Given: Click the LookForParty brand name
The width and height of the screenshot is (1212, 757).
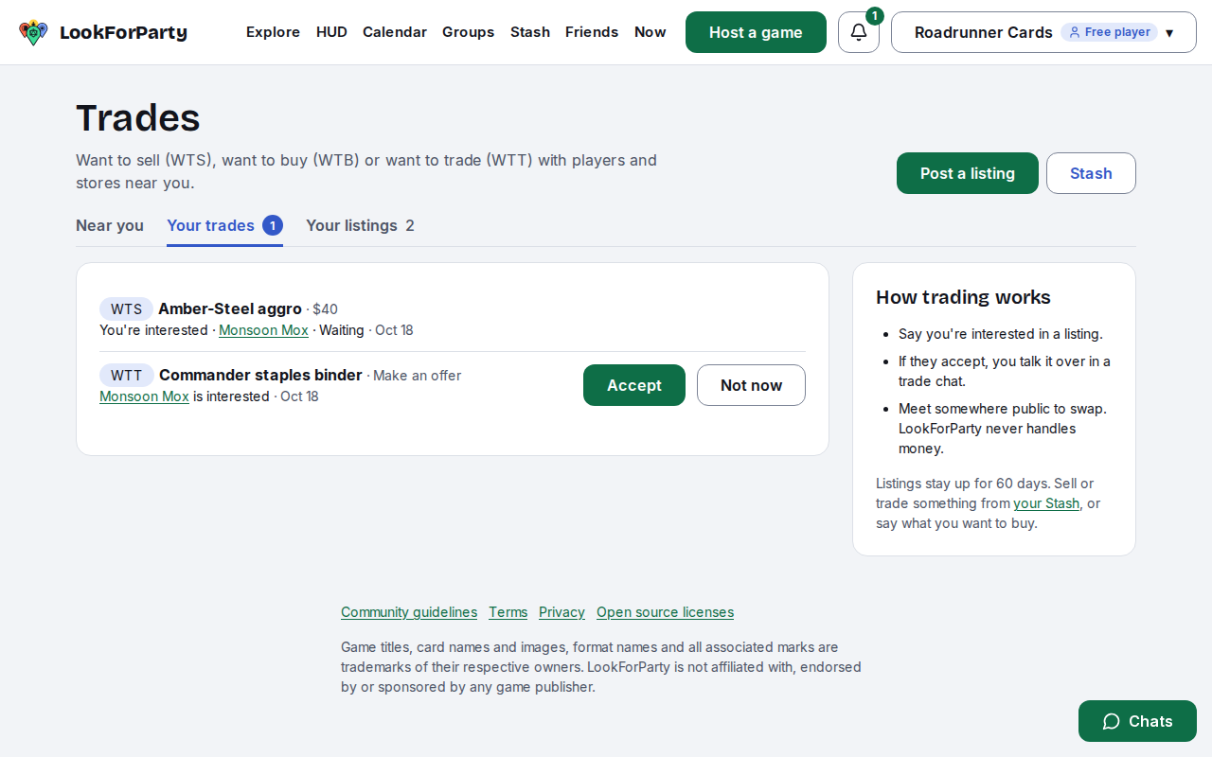Looking at the screenshot, I should [x=123, y=32].
